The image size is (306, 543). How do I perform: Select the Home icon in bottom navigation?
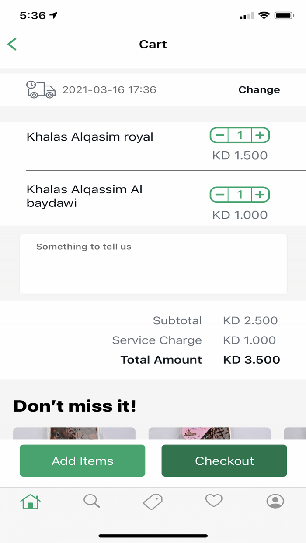pyautogui.click(x=30, y=502)
